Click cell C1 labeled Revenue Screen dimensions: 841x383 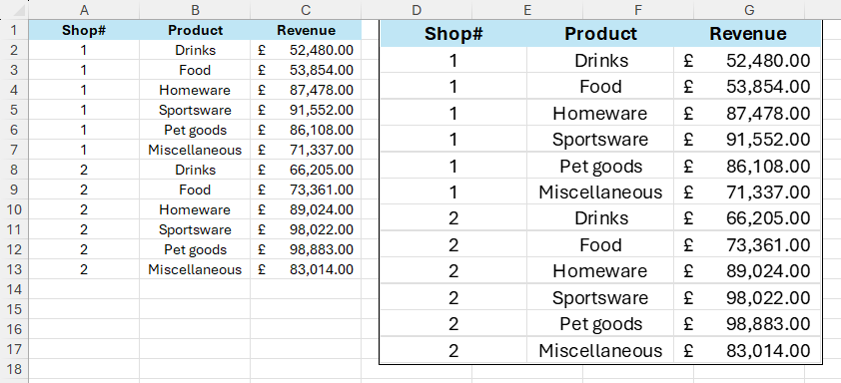point(306,30)
